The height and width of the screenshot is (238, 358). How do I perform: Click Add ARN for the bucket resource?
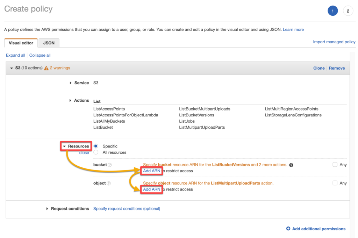coord(151,171)
